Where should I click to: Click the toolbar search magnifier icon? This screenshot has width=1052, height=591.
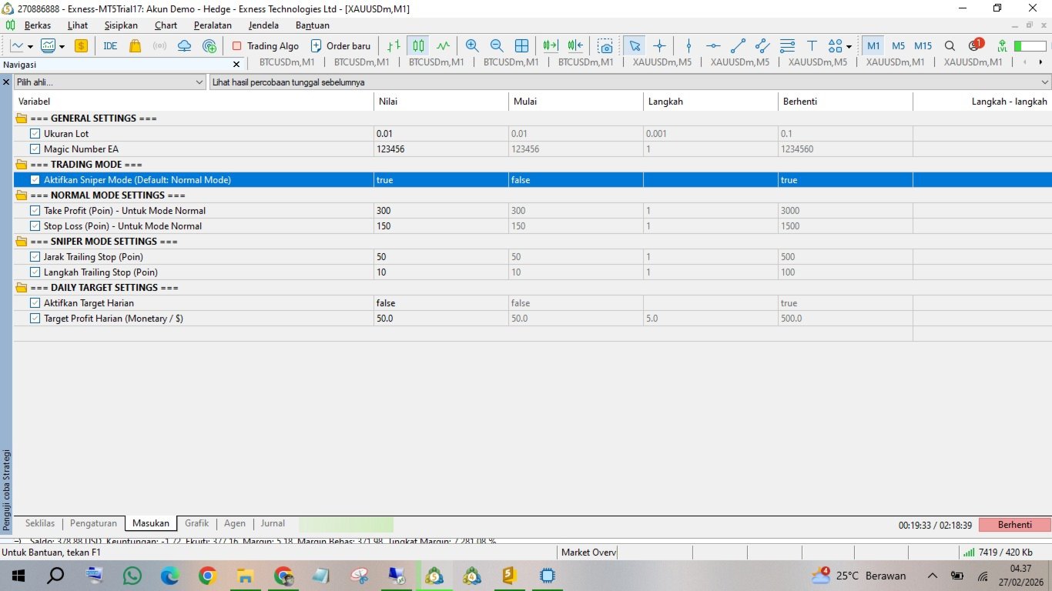click(950, 46)
